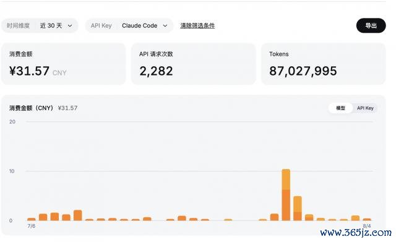Open the www.365jz.com watermark link

pyautogui.click(x=356, y=233)
